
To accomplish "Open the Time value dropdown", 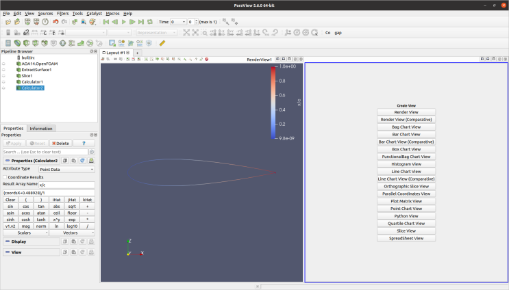I will click(178, 22).
